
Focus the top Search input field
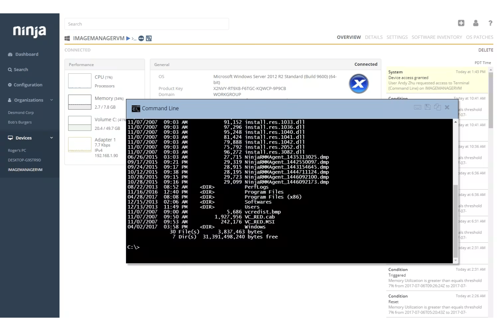coord(147,24)
